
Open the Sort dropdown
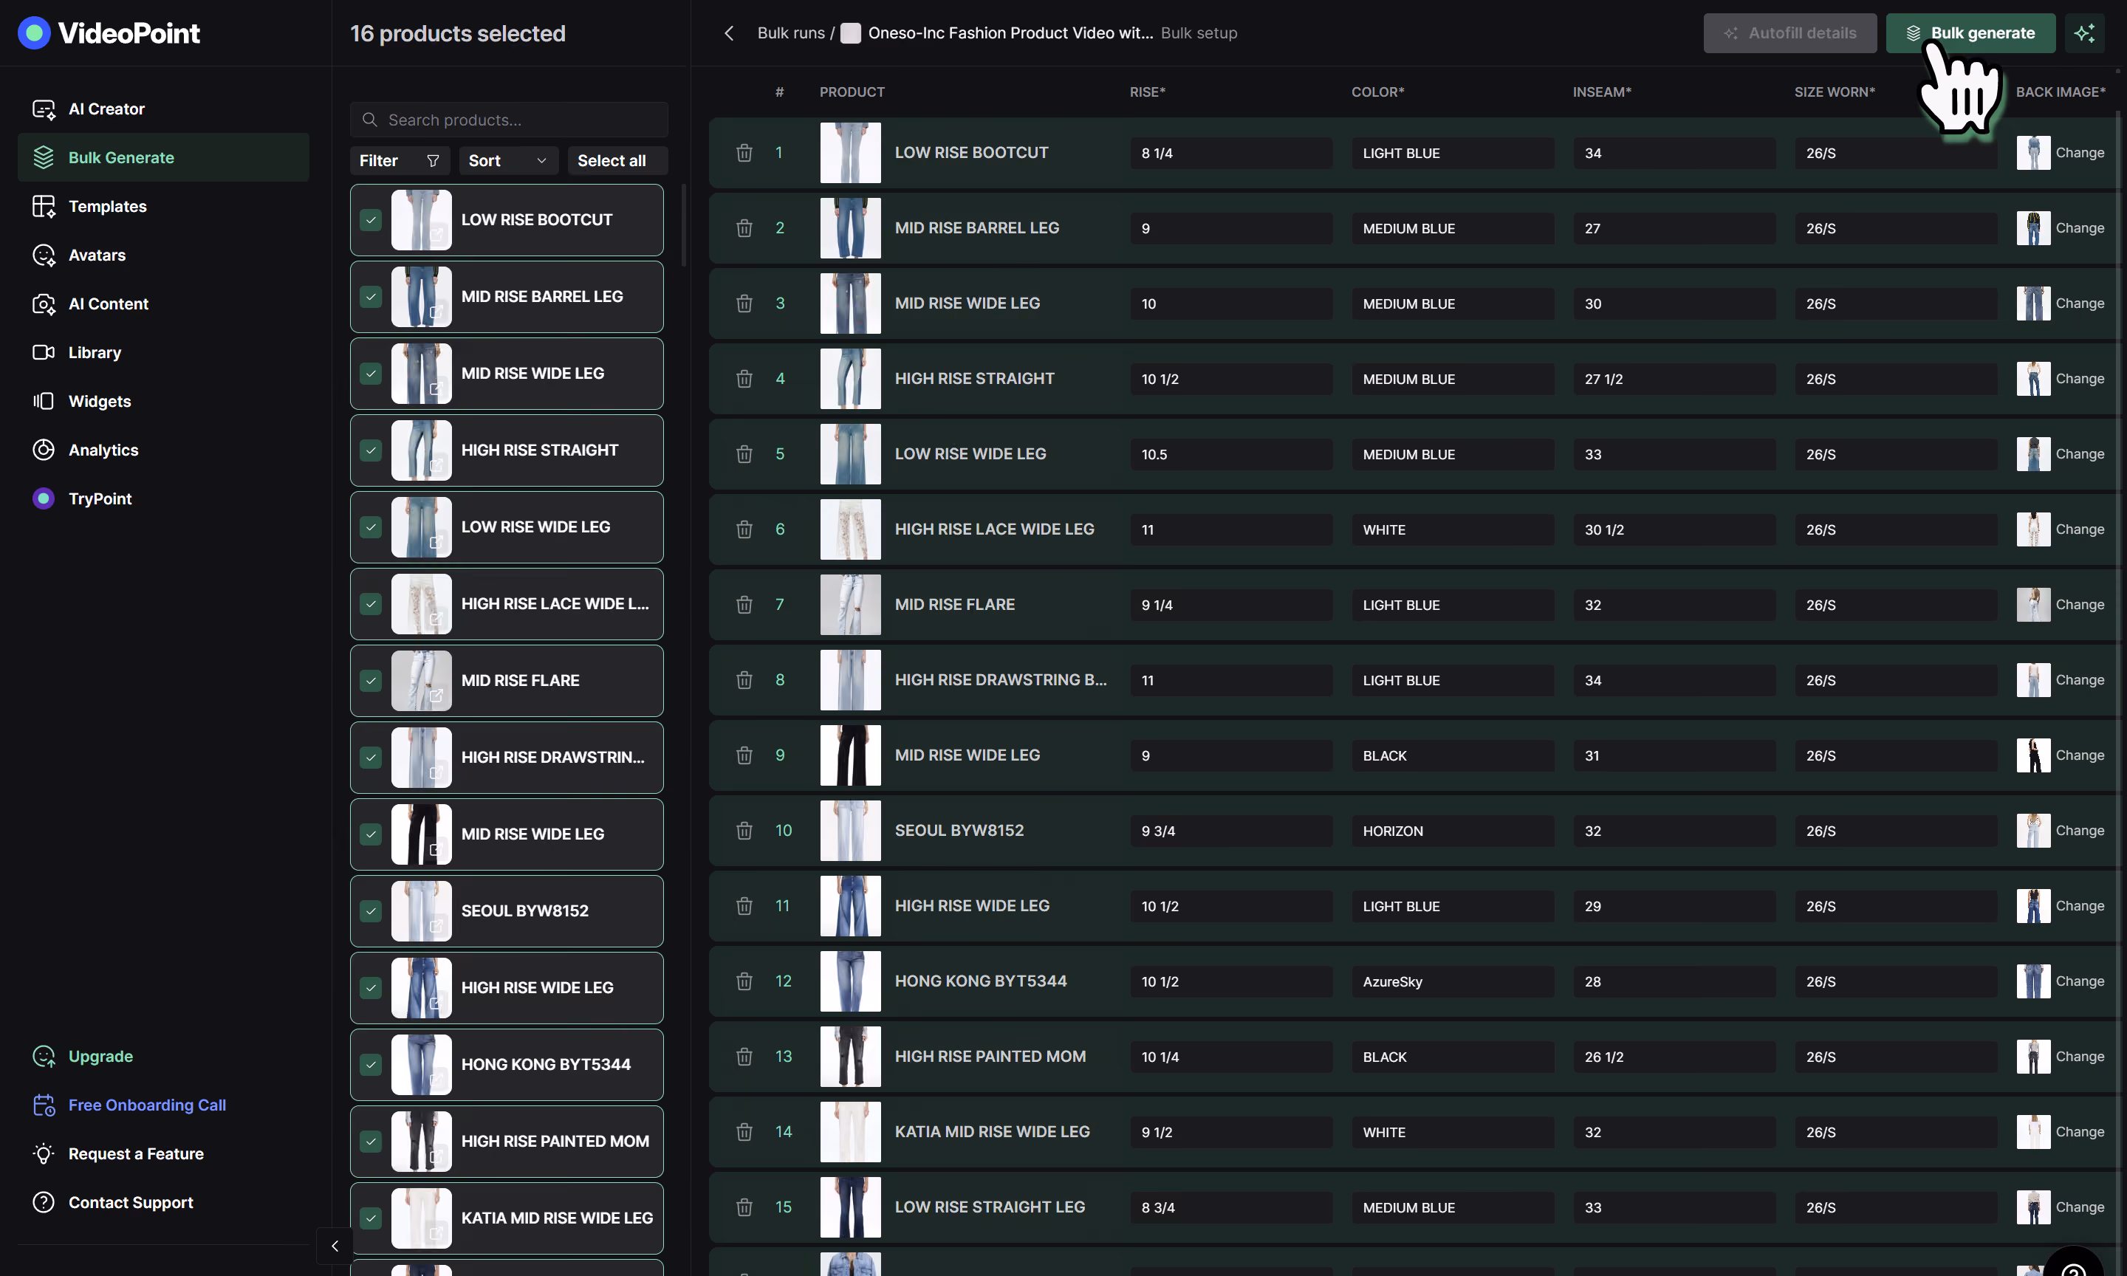(x=508, y=161)
